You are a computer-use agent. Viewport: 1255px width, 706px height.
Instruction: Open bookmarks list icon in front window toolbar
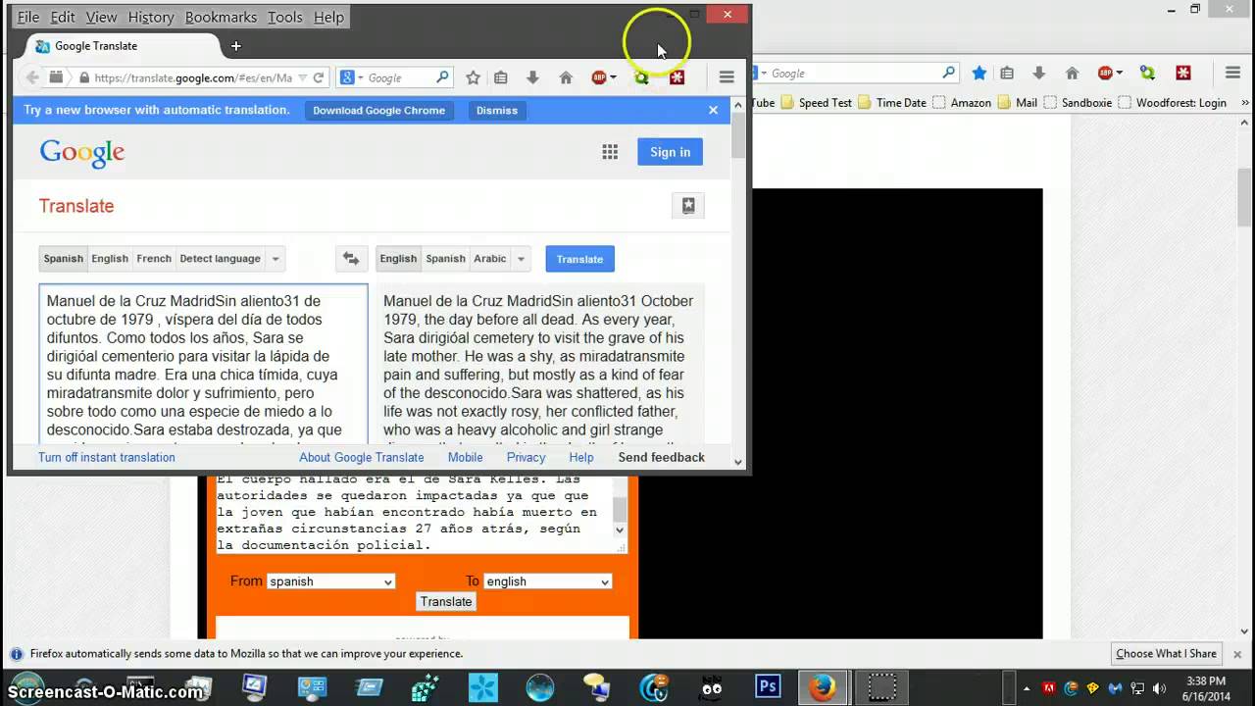pyautogui.click(x=501, y=77)
